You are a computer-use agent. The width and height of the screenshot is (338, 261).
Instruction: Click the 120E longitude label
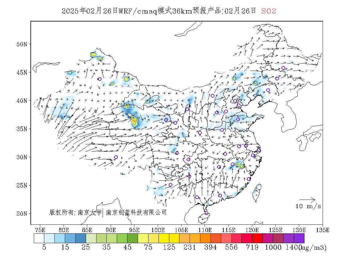coord(252,230)
